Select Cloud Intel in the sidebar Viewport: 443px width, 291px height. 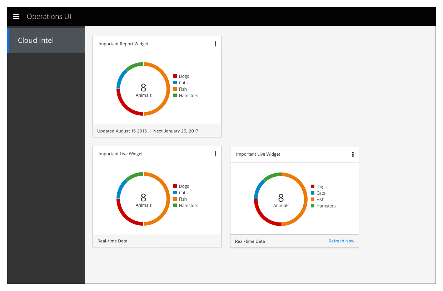pyautogui.click(x=36, y=40)
